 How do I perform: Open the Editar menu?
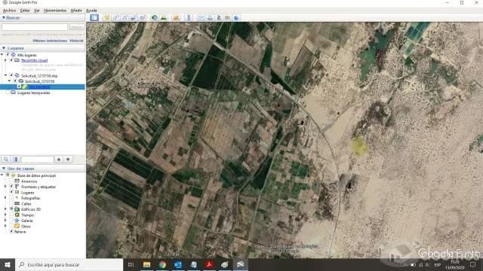click(25, 11)
